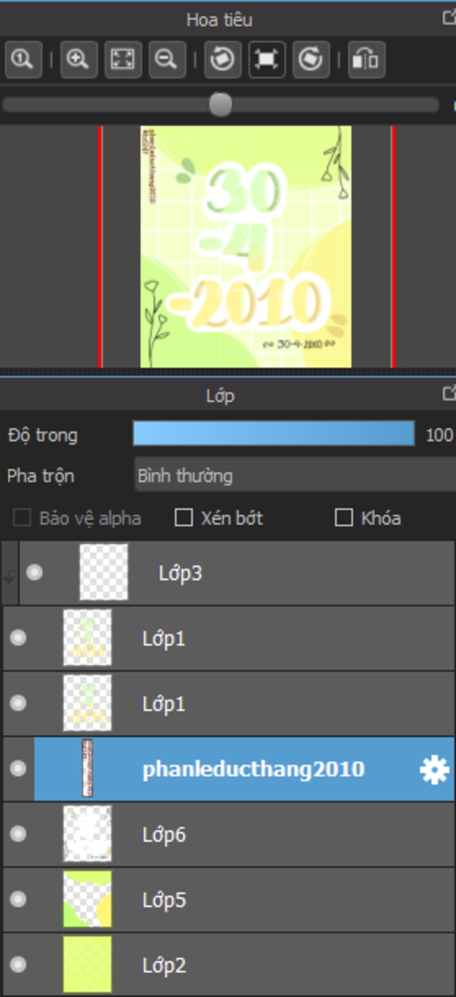The image size is (456, 997).
Task: Select the Lớp3 layer
Action: tap(236, 573)
